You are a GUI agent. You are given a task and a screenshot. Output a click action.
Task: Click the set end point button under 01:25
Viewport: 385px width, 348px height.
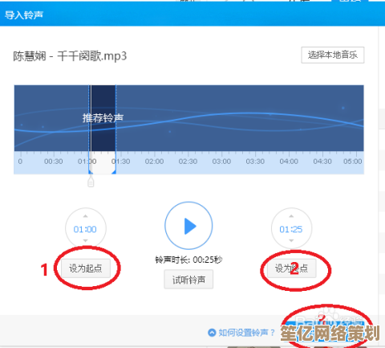(292, 268)
